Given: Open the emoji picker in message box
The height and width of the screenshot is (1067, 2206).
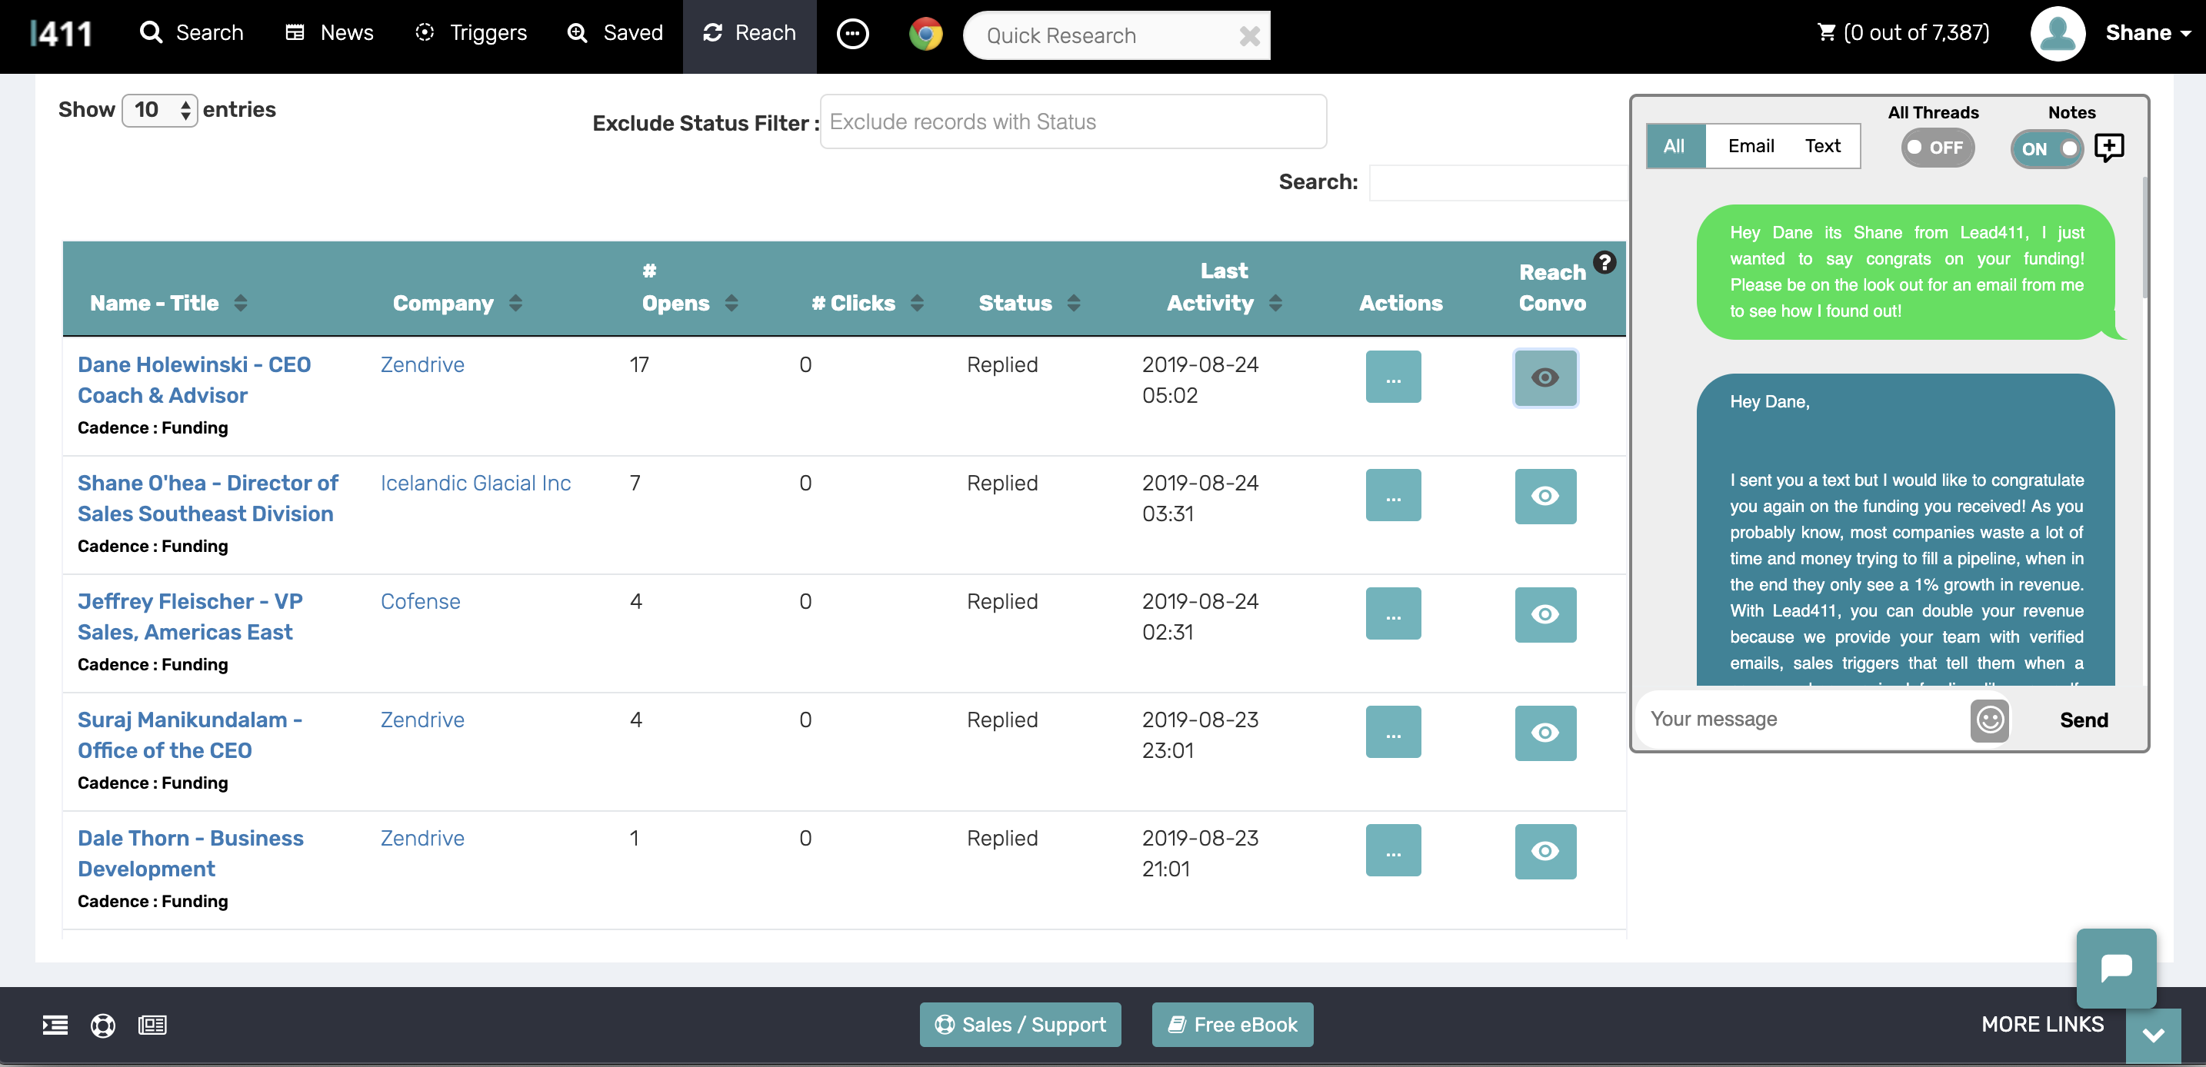Looking at the screenshot, I should click(1989, 720).
